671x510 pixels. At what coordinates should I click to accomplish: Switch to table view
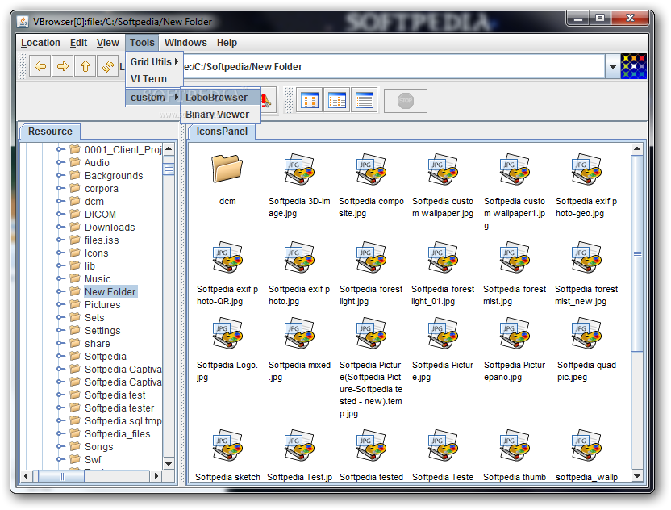point(365,101)
